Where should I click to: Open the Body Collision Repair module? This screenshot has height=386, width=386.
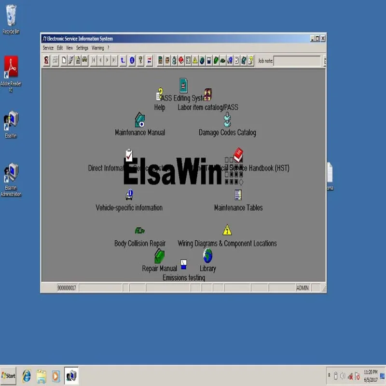coord(140,231)
